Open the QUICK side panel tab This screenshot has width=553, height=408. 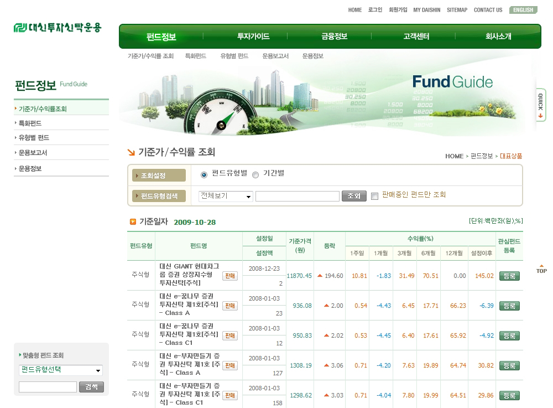(x=541, y=105)
